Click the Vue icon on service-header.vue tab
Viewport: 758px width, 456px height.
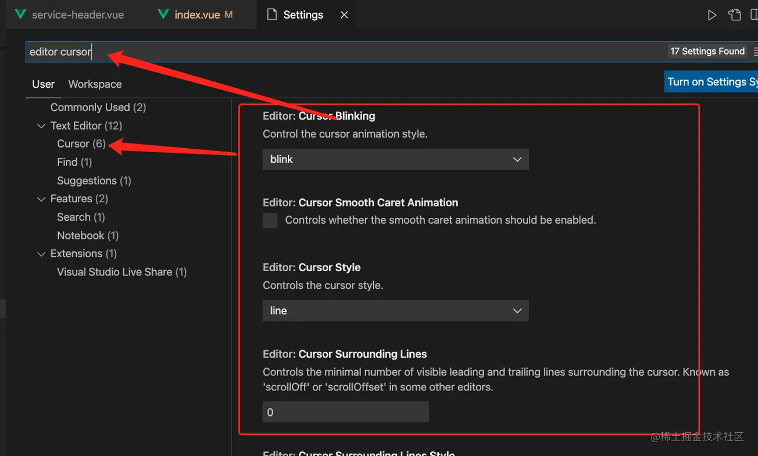pos(20,15)
